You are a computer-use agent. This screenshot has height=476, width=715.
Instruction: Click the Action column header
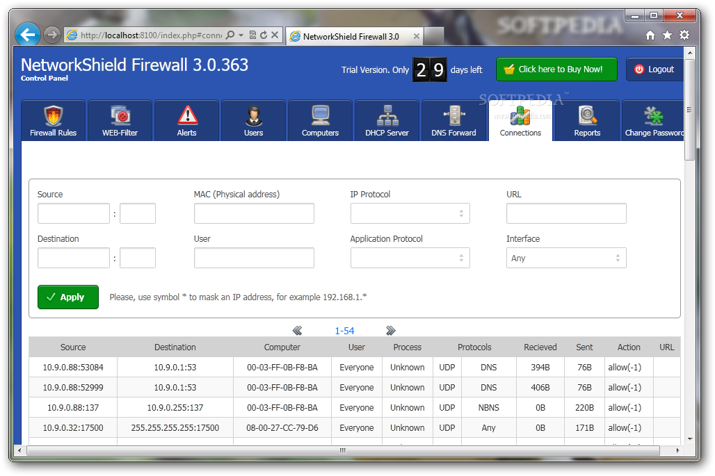(629, 347)
